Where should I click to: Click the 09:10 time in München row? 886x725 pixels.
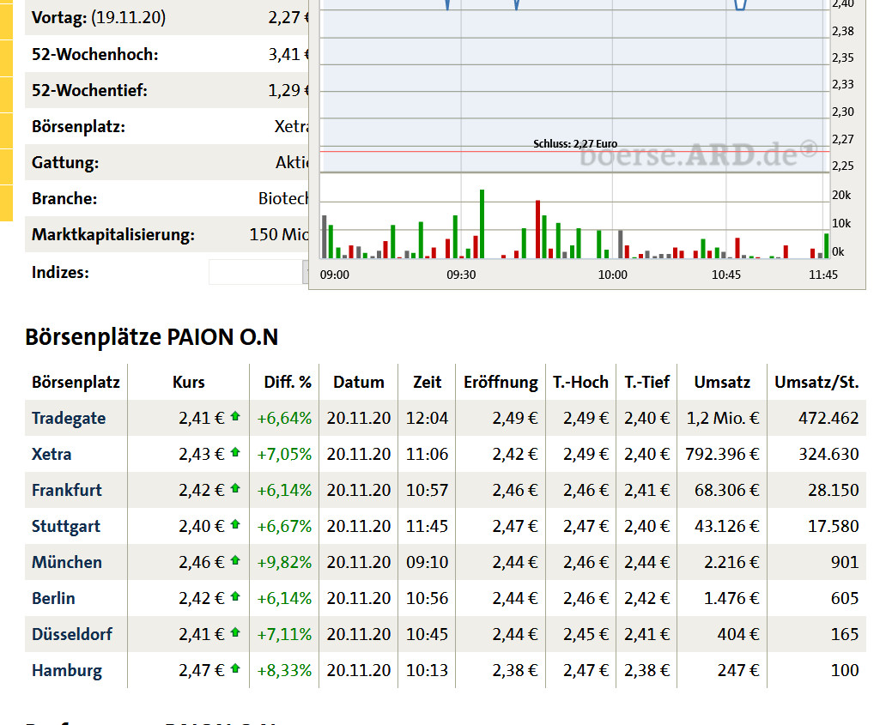click(427, 562)
